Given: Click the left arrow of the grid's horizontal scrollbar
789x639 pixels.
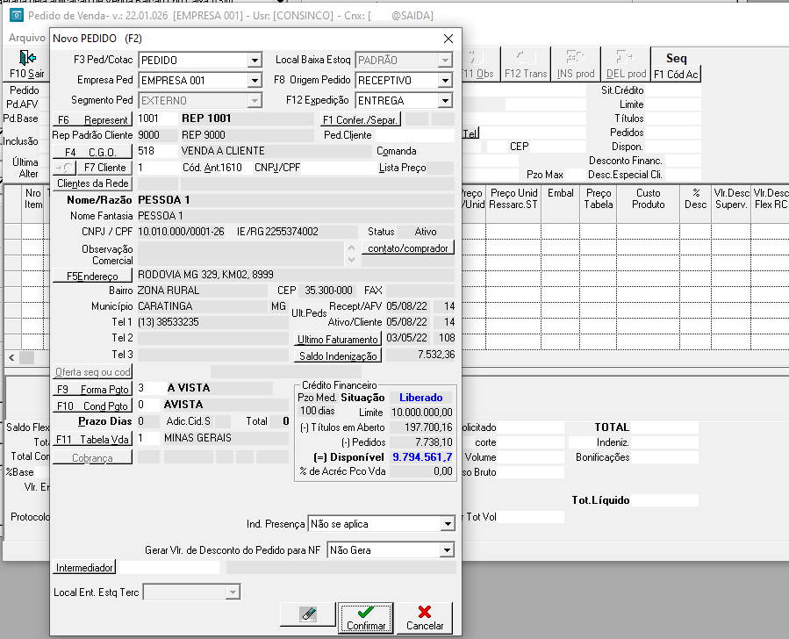Looking at the screenshot, I should pos(11,358).
